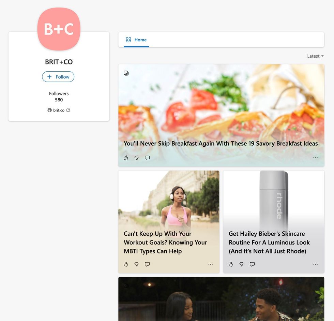The height and width of the screenshot is (321, 334).
Task: Switch to the Home tab
Action: [x=136, y=40]
